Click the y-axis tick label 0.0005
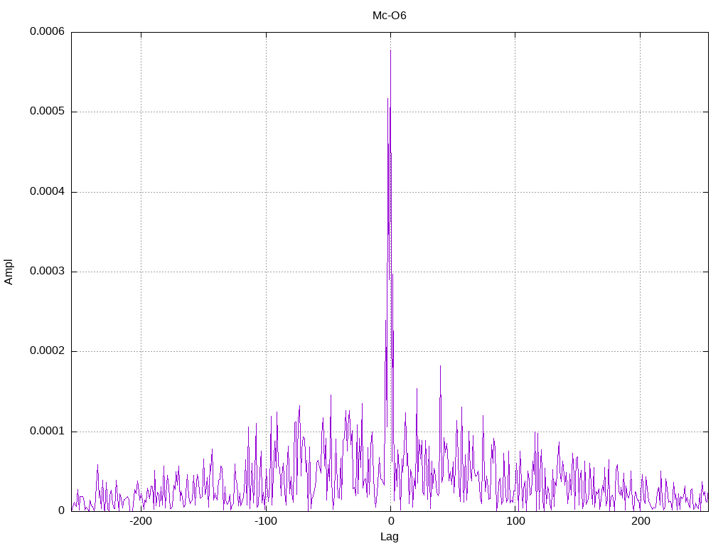The height and width of the screenshot is (546, 728). pos(47,111)
